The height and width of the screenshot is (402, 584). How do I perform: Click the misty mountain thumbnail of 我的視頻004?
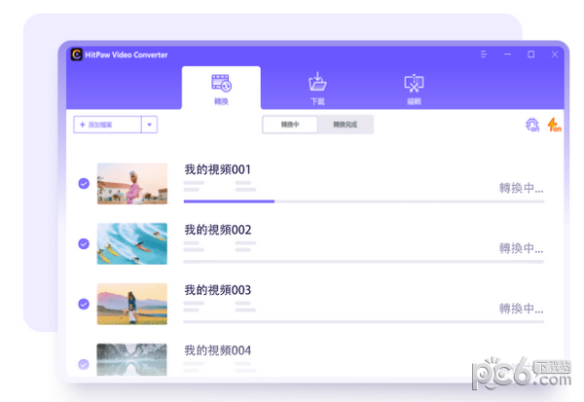(x=132, y=359)
